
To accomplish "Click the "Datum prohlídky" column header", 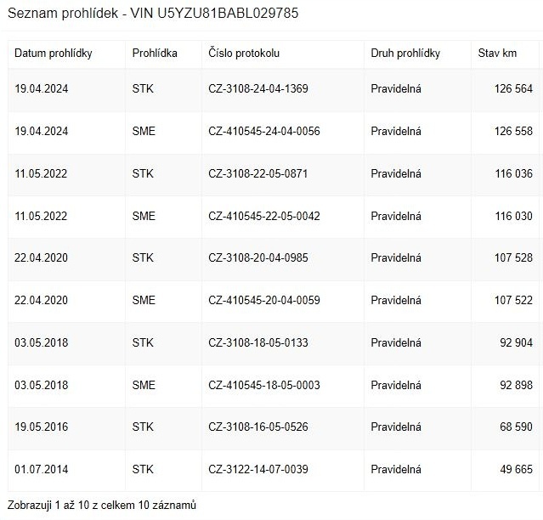I will click(53, 54).
